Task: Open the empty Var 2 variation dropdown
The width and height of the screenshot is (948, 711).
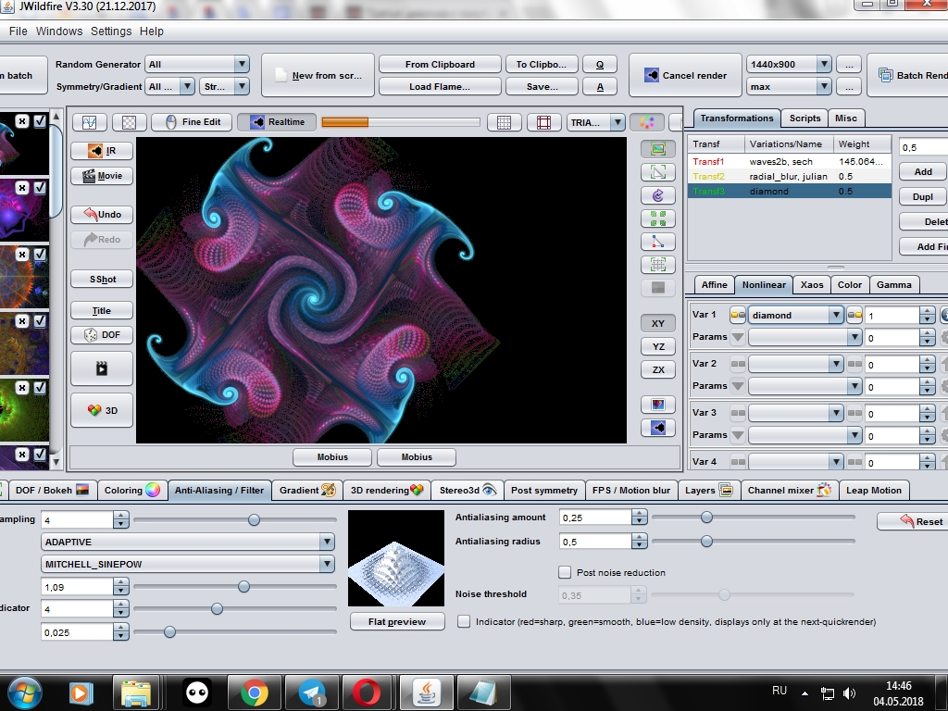Action: click(x=795, y=364)
